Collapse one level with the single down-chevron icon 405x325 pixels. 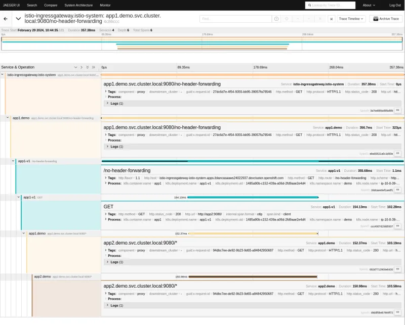[x=75, y=67]
